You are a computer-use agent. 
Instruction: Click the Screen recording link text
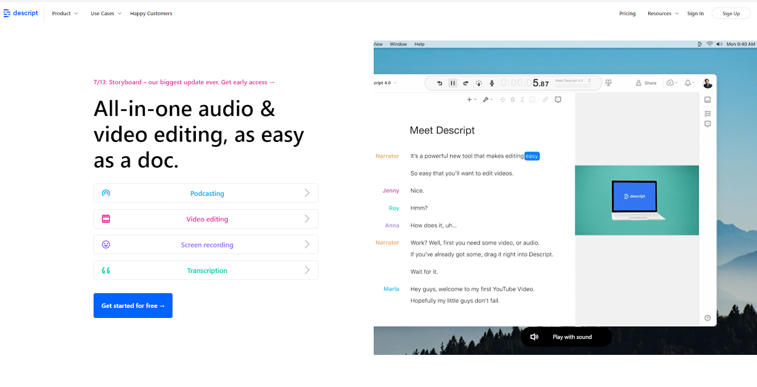tap(207, 245)
